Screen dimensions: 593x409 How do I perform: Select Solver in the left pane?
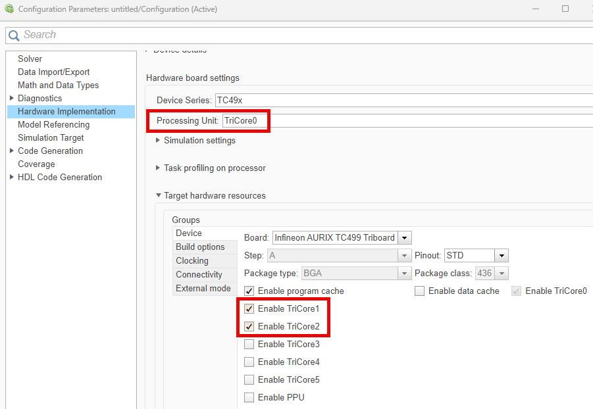[30, 59]
